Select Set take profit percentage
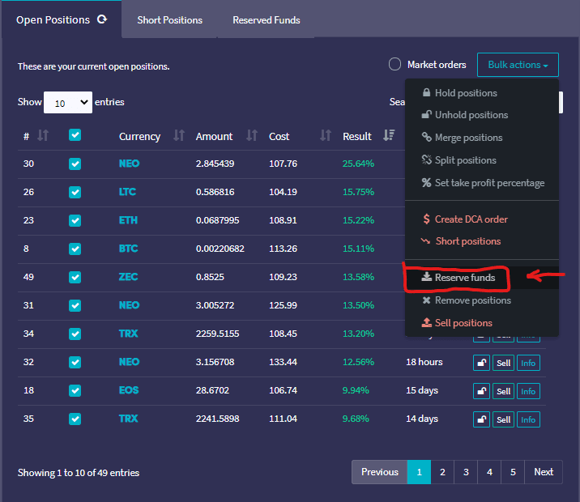580x502 pixels. click(x=482, y=183)
